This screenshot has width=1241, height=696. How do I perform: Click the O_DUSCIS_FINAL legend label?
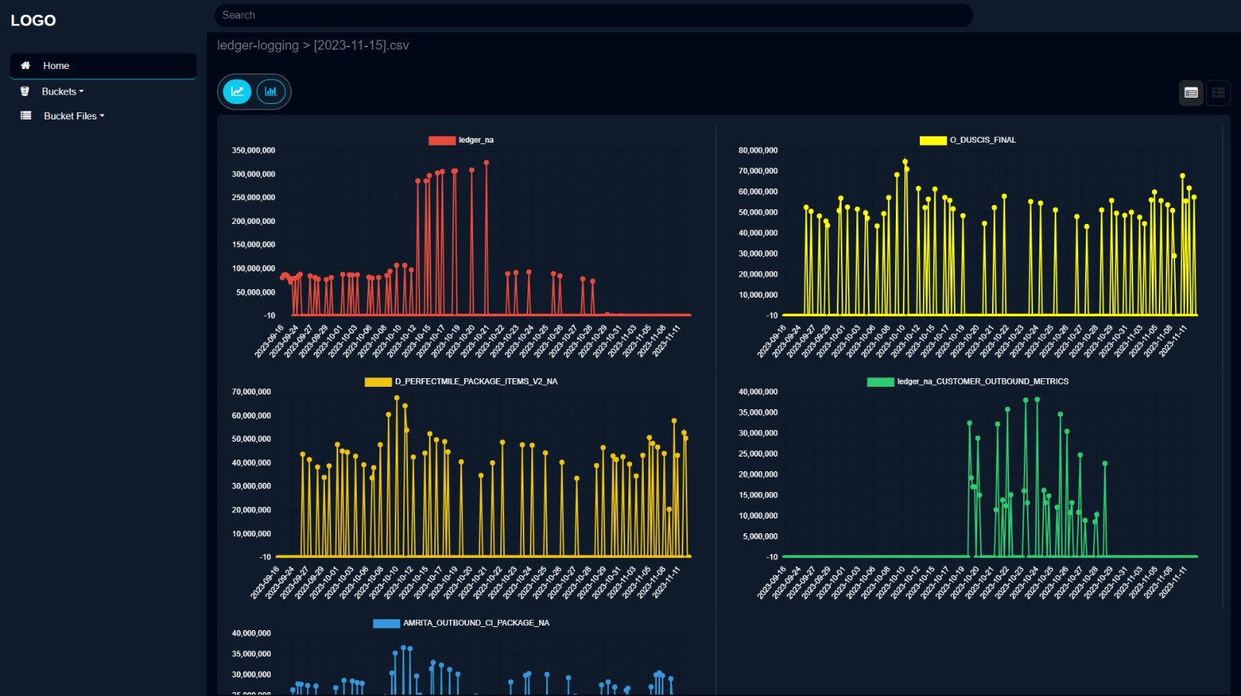coord(983,140)
